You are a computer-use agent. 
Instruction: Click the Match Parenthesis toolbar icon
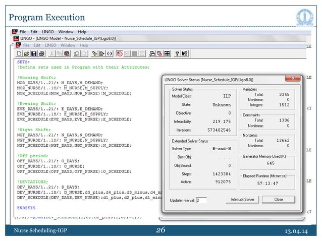(x=109, y=52)
